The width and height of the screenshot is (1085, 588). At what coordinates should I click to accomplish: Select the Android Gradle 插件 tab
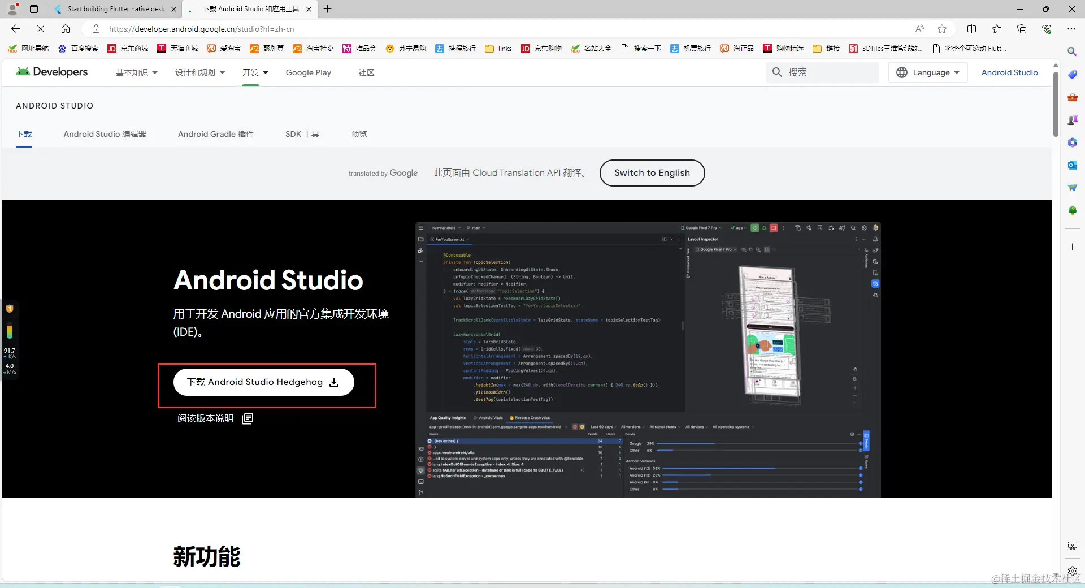click(216, 134)
